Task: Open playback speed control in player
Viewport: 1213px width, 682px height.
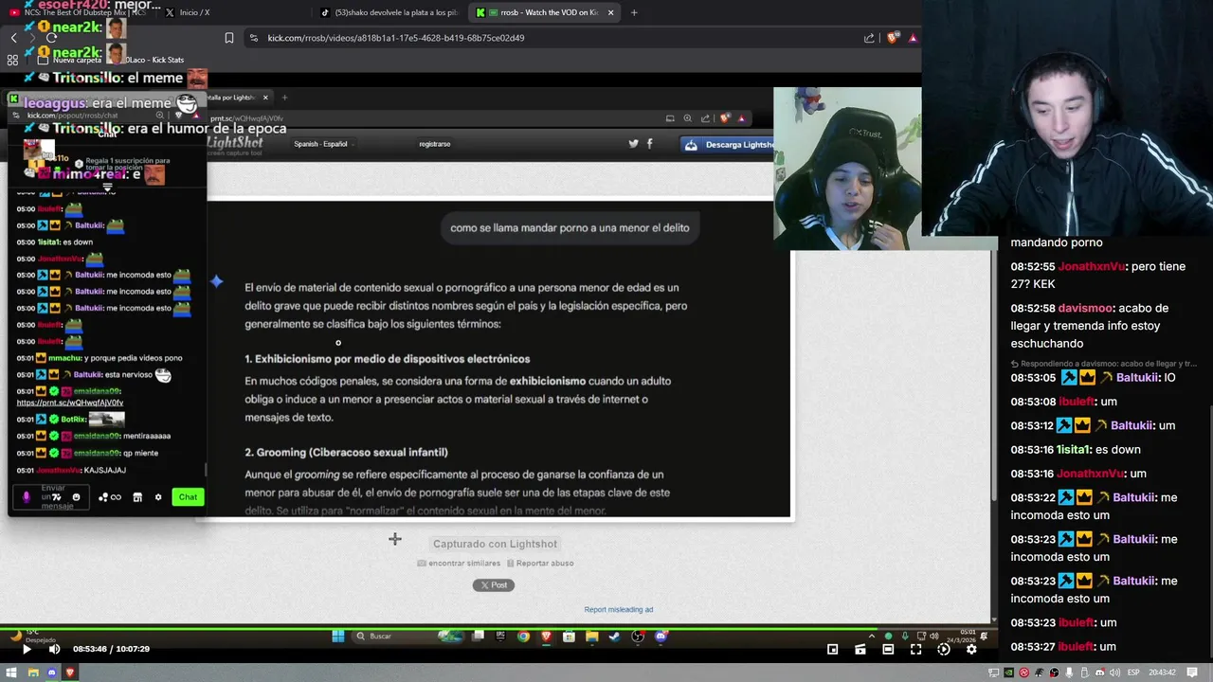Action: tap(943, 649)
